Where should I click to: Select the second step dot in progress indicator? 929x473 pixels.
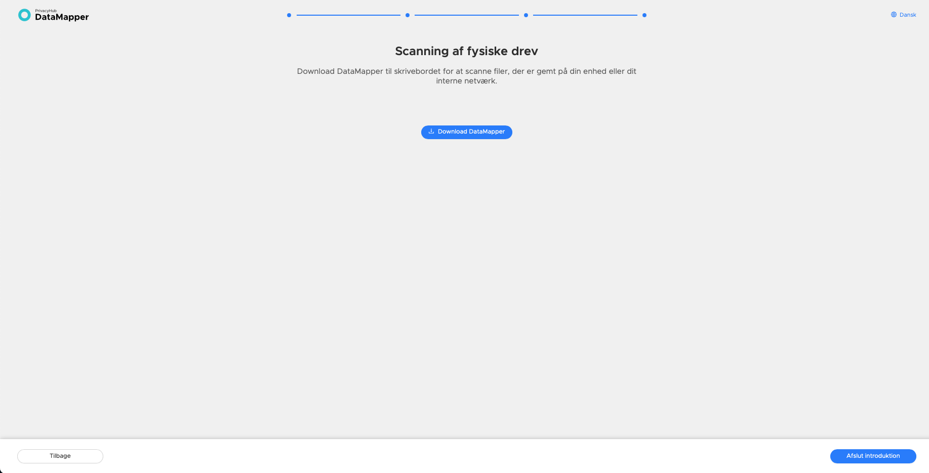pos(408,15)
